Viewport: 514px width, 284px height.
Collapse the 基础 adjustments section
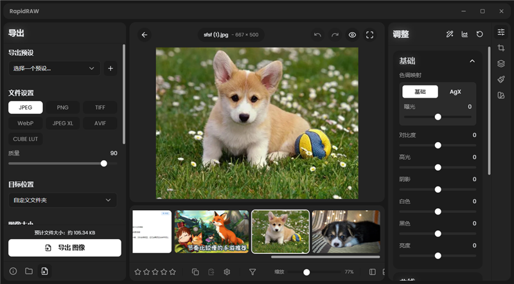point(472,61)
